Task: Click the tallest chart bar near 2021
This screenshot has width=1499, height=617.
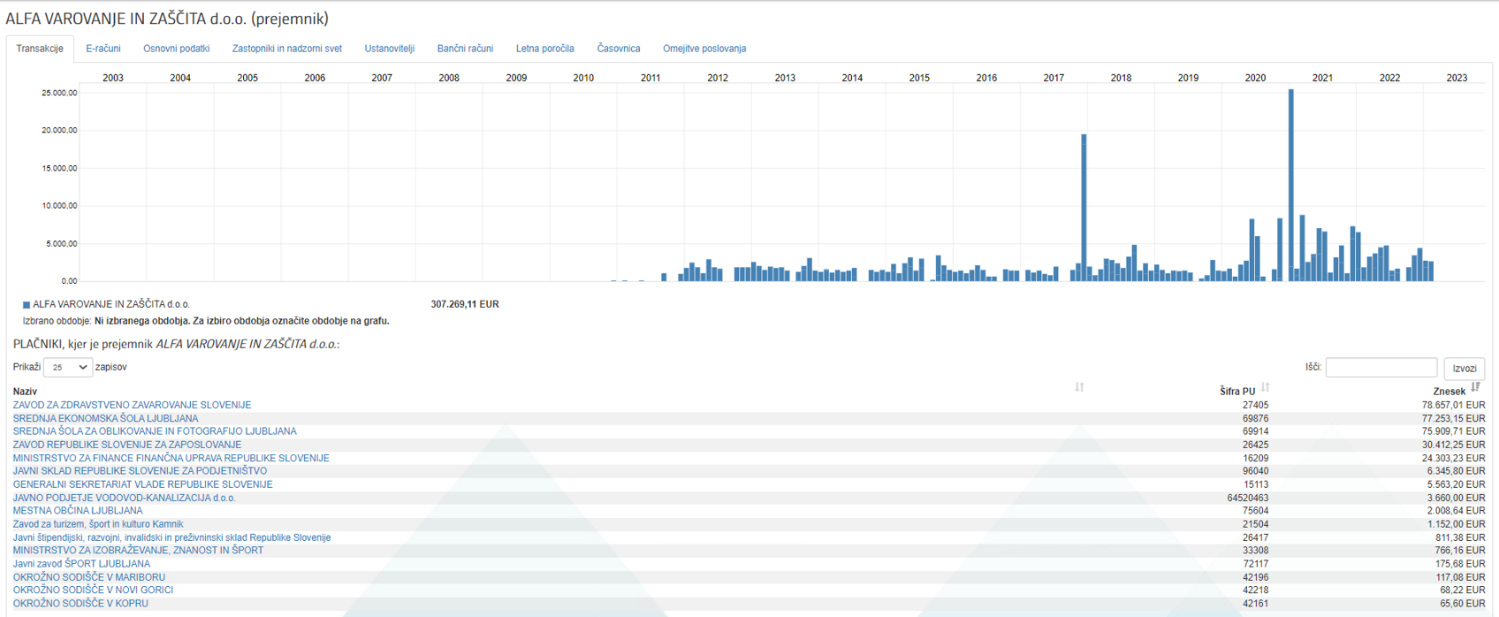Action: 1291,186
